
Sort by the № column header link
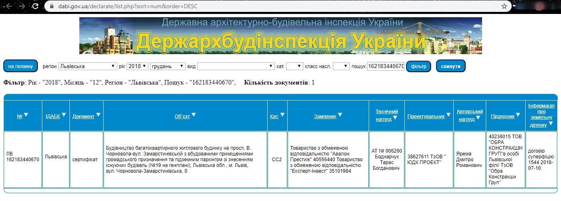click(20, 116)
